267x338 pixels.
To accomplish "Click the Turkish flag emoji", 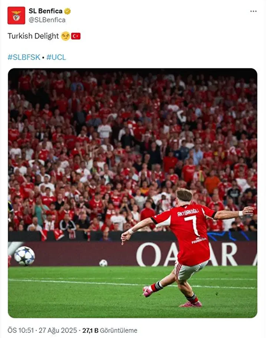I will [76, 36].
